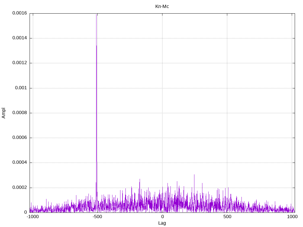Click the 0.0006 y-axis tick label
This screenshot has height=227, width=303.
[20, 138]
